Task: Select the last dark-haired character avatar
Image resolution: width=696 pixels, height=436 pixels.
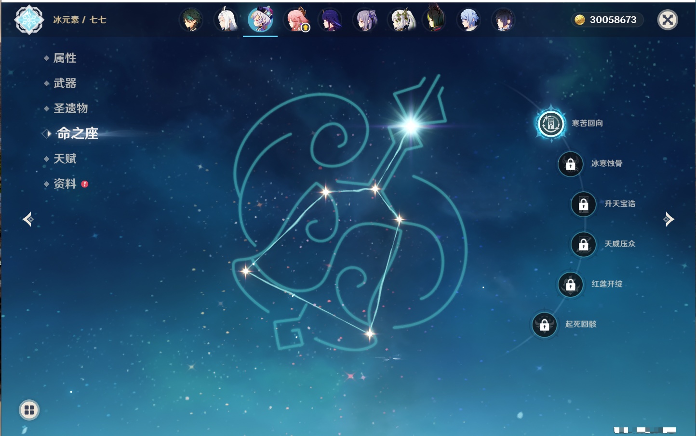Action: tap(503, 20)
